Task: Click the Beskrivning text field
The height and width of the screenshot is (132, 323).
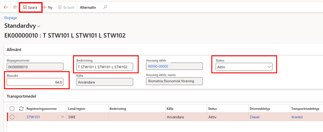Action: point(105,67)
